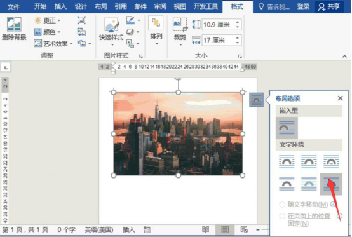Click the page count '第 1 页，共 1 页' in status bar
352x237 pixels.
click(x=25, y=229)
